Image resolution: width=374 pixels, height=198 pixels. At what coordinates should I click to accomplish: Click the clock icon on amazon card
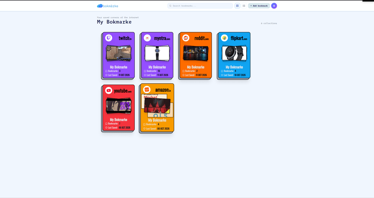click(x=144, y=128)
